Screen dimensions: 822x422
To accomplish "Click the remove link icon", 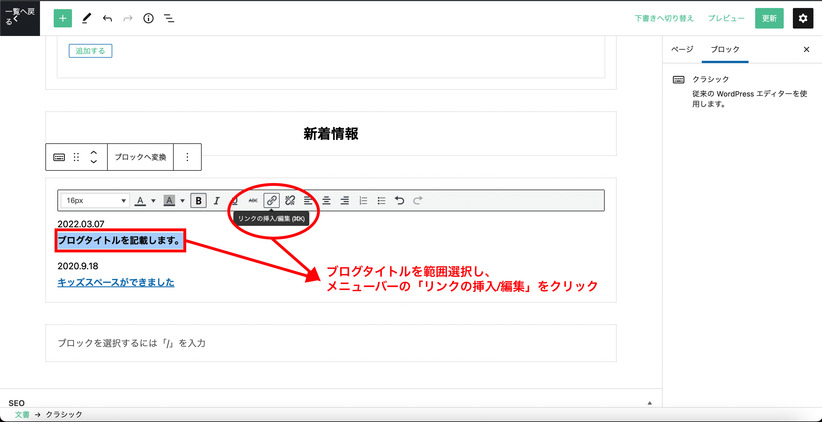I will pyautogui.click(x=290, y=200).
